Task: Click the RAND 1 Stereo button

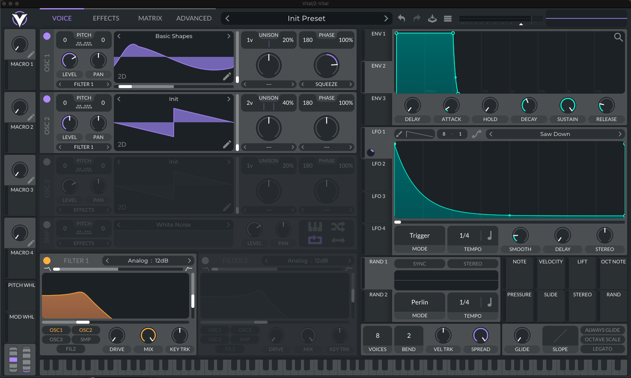Action: pyautogui.click(x=473, y=264)
